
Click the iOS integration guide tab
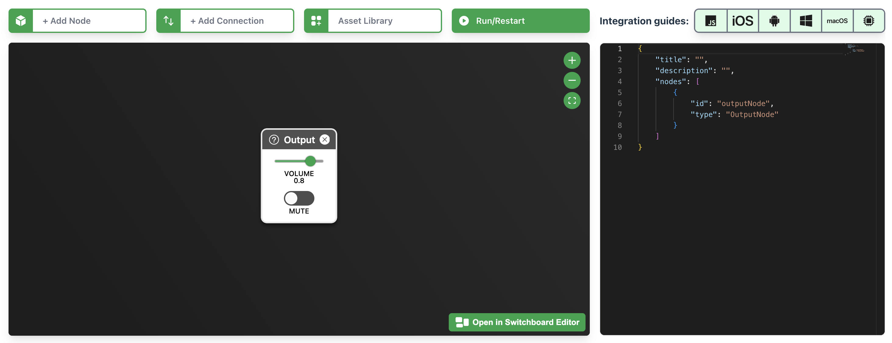point(742,20)
